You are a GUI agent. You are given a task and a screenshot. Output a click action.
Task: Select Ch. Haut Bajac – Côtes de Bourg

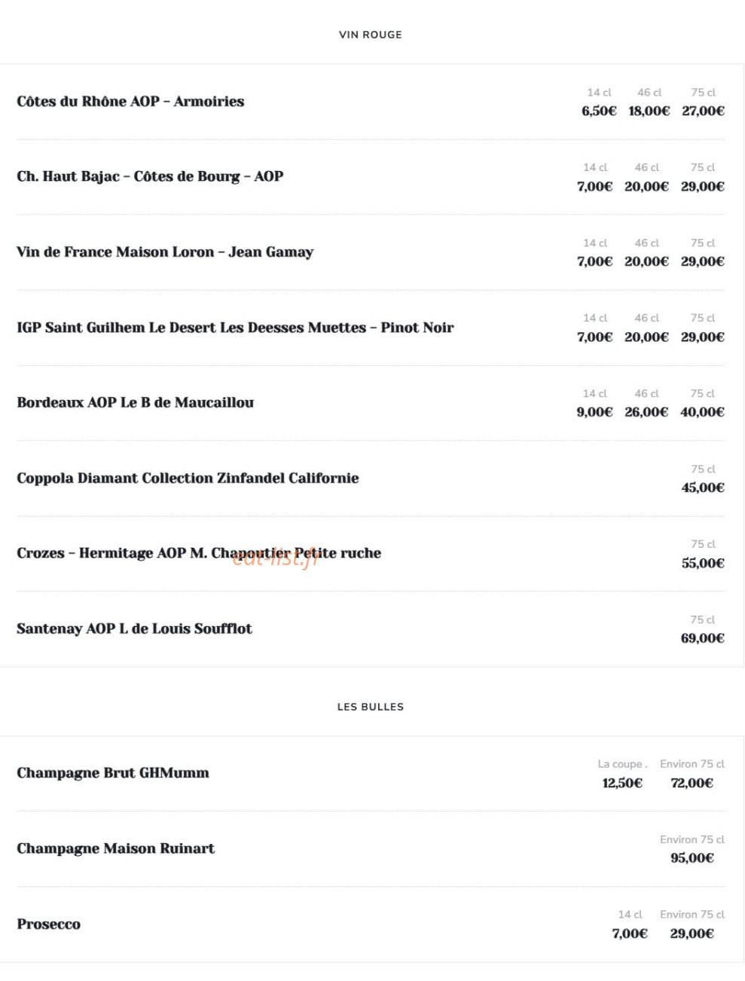pos(150,177)
